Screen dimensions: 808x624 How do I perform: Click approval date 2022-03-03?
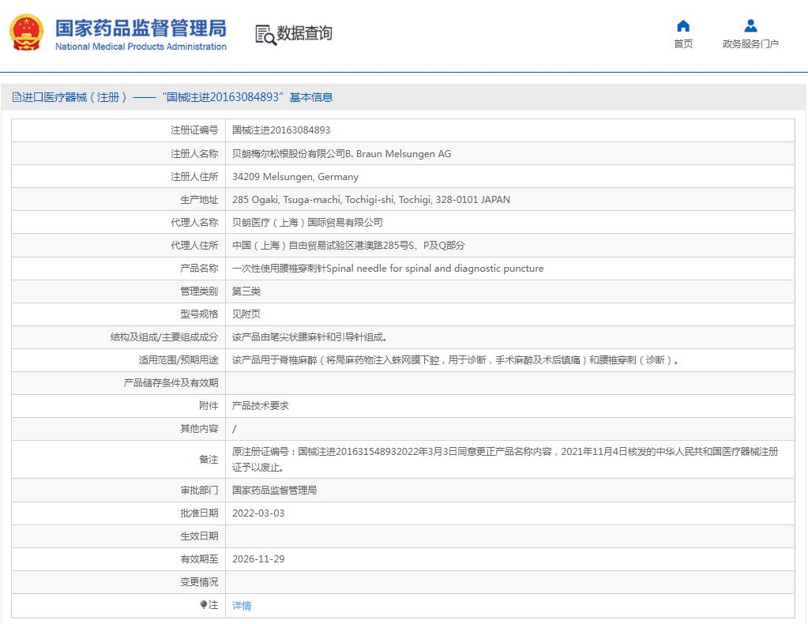(x=258, y=513)
